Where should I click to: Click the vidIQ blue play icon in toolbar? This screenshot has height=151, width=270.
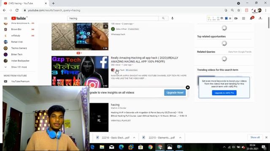[x=226, y=18]
